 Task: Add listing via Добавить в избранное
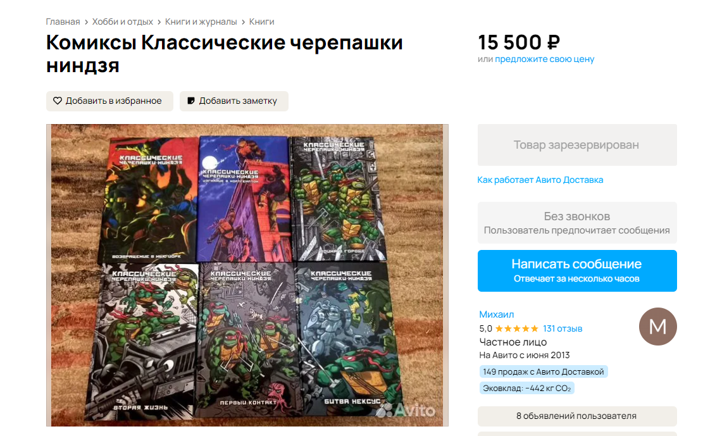point(109,101)
